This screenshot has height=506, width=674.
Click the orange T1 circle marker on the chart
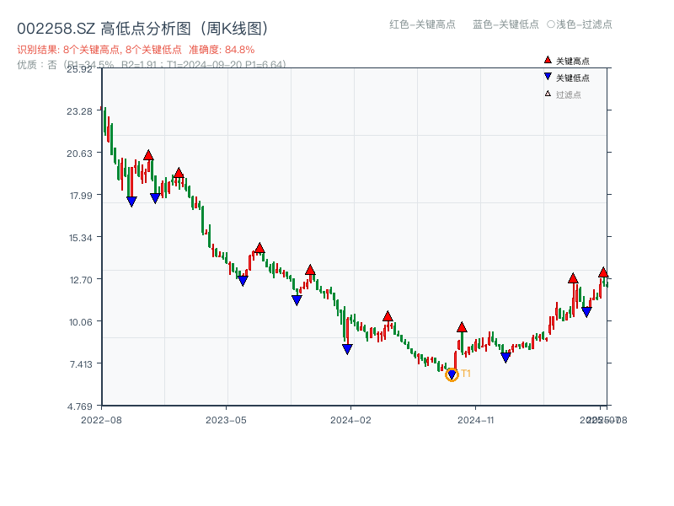[x=451, y=374]
